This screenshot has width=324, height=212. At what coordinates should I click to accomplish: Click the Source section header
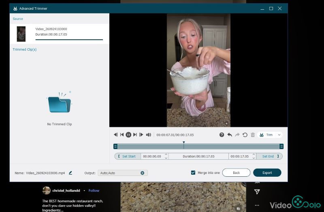(18, 19)
